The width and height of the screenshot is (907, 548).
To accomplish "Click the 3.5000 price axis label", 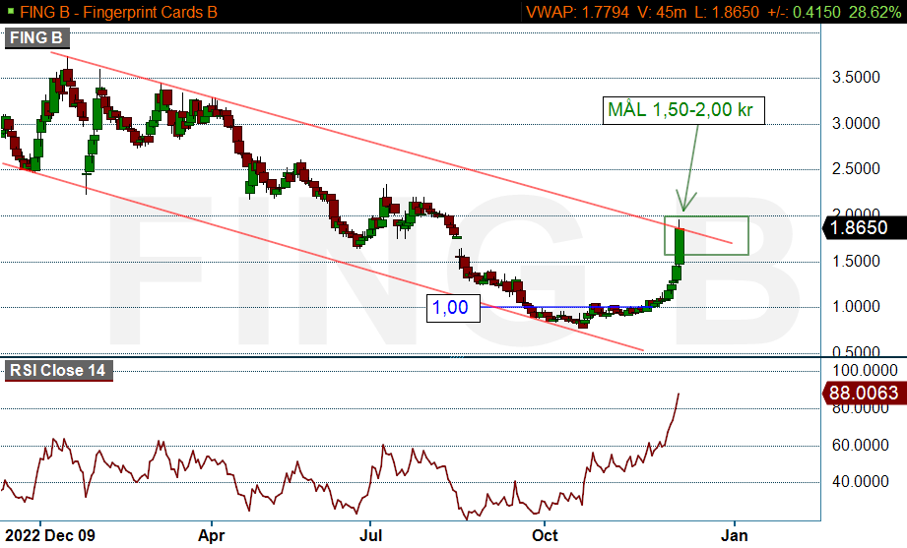I will click(856, 78).
